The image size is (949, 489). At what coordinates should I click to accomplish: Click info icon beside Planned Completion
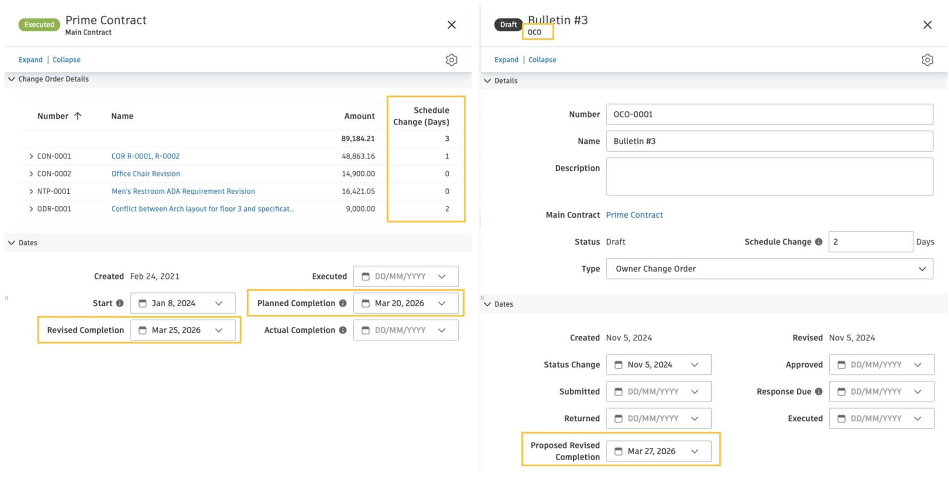(343, 303)
